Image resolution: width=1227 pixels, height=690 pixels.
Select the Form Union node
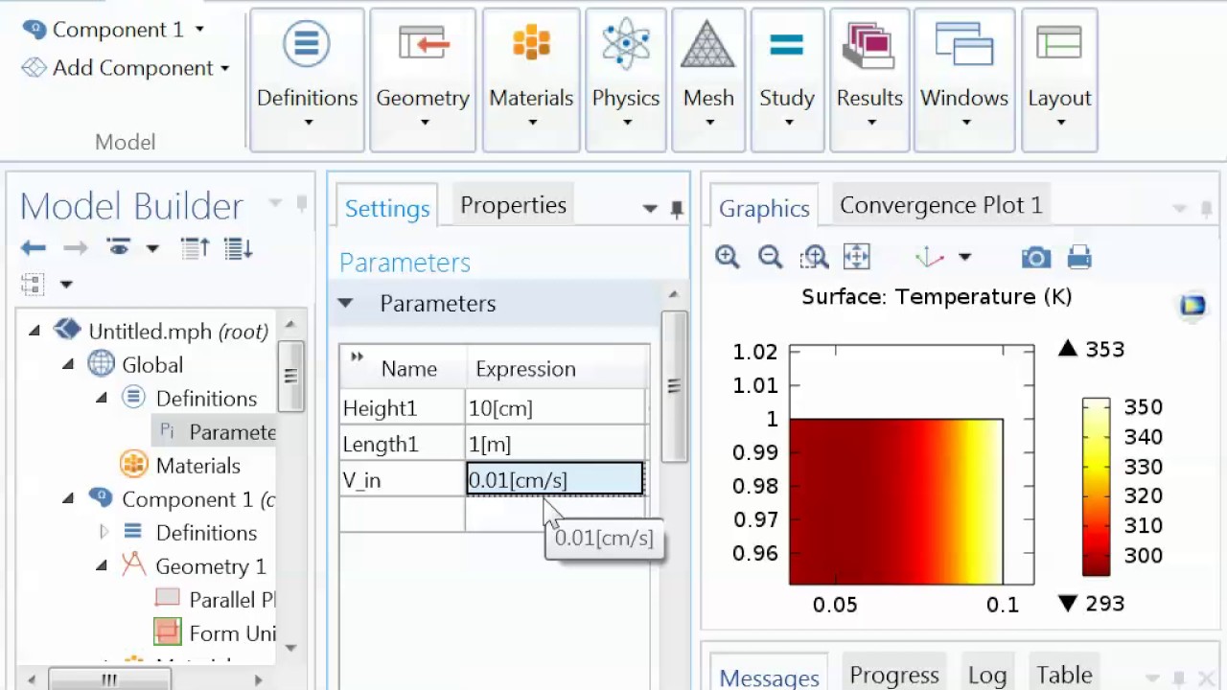215,633
